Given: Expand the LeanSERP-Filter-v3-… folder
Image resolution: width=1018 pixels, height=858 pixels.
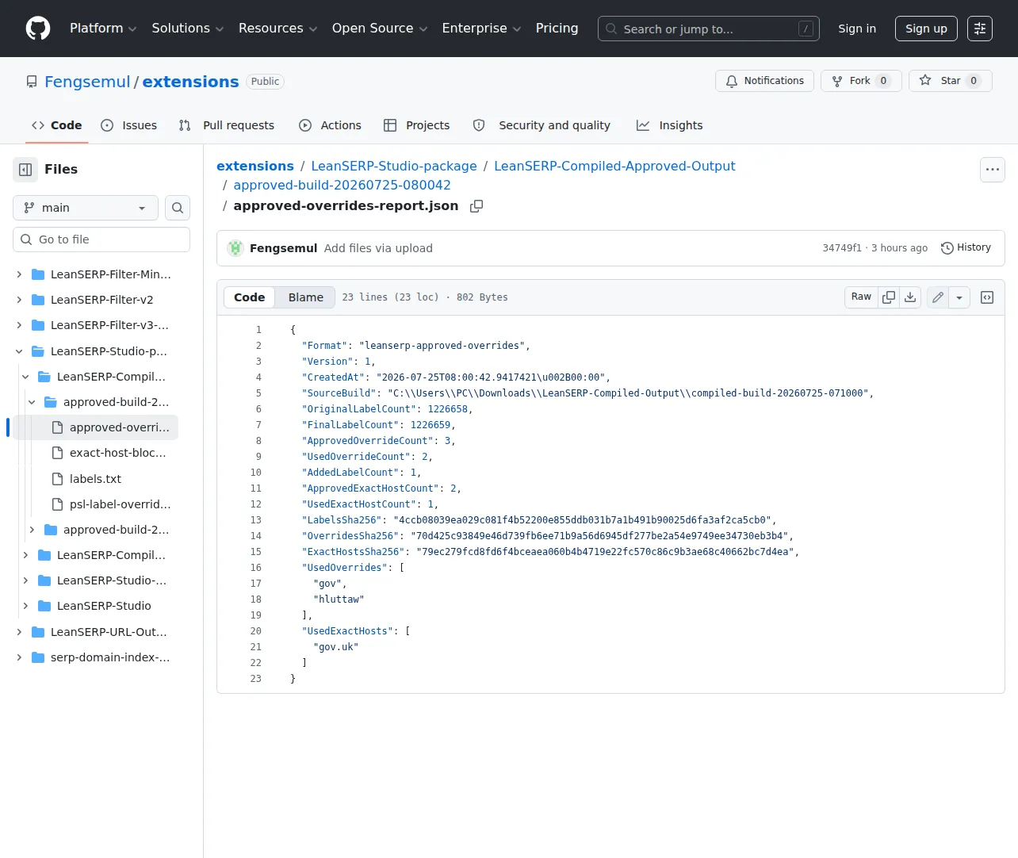Looking at the screenshot, I should click(x=19, y=325).
